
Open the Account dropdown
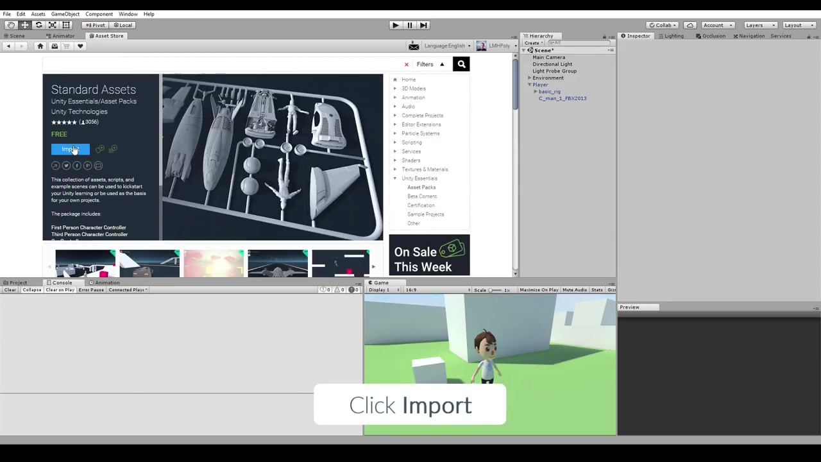tap(717, 25)
